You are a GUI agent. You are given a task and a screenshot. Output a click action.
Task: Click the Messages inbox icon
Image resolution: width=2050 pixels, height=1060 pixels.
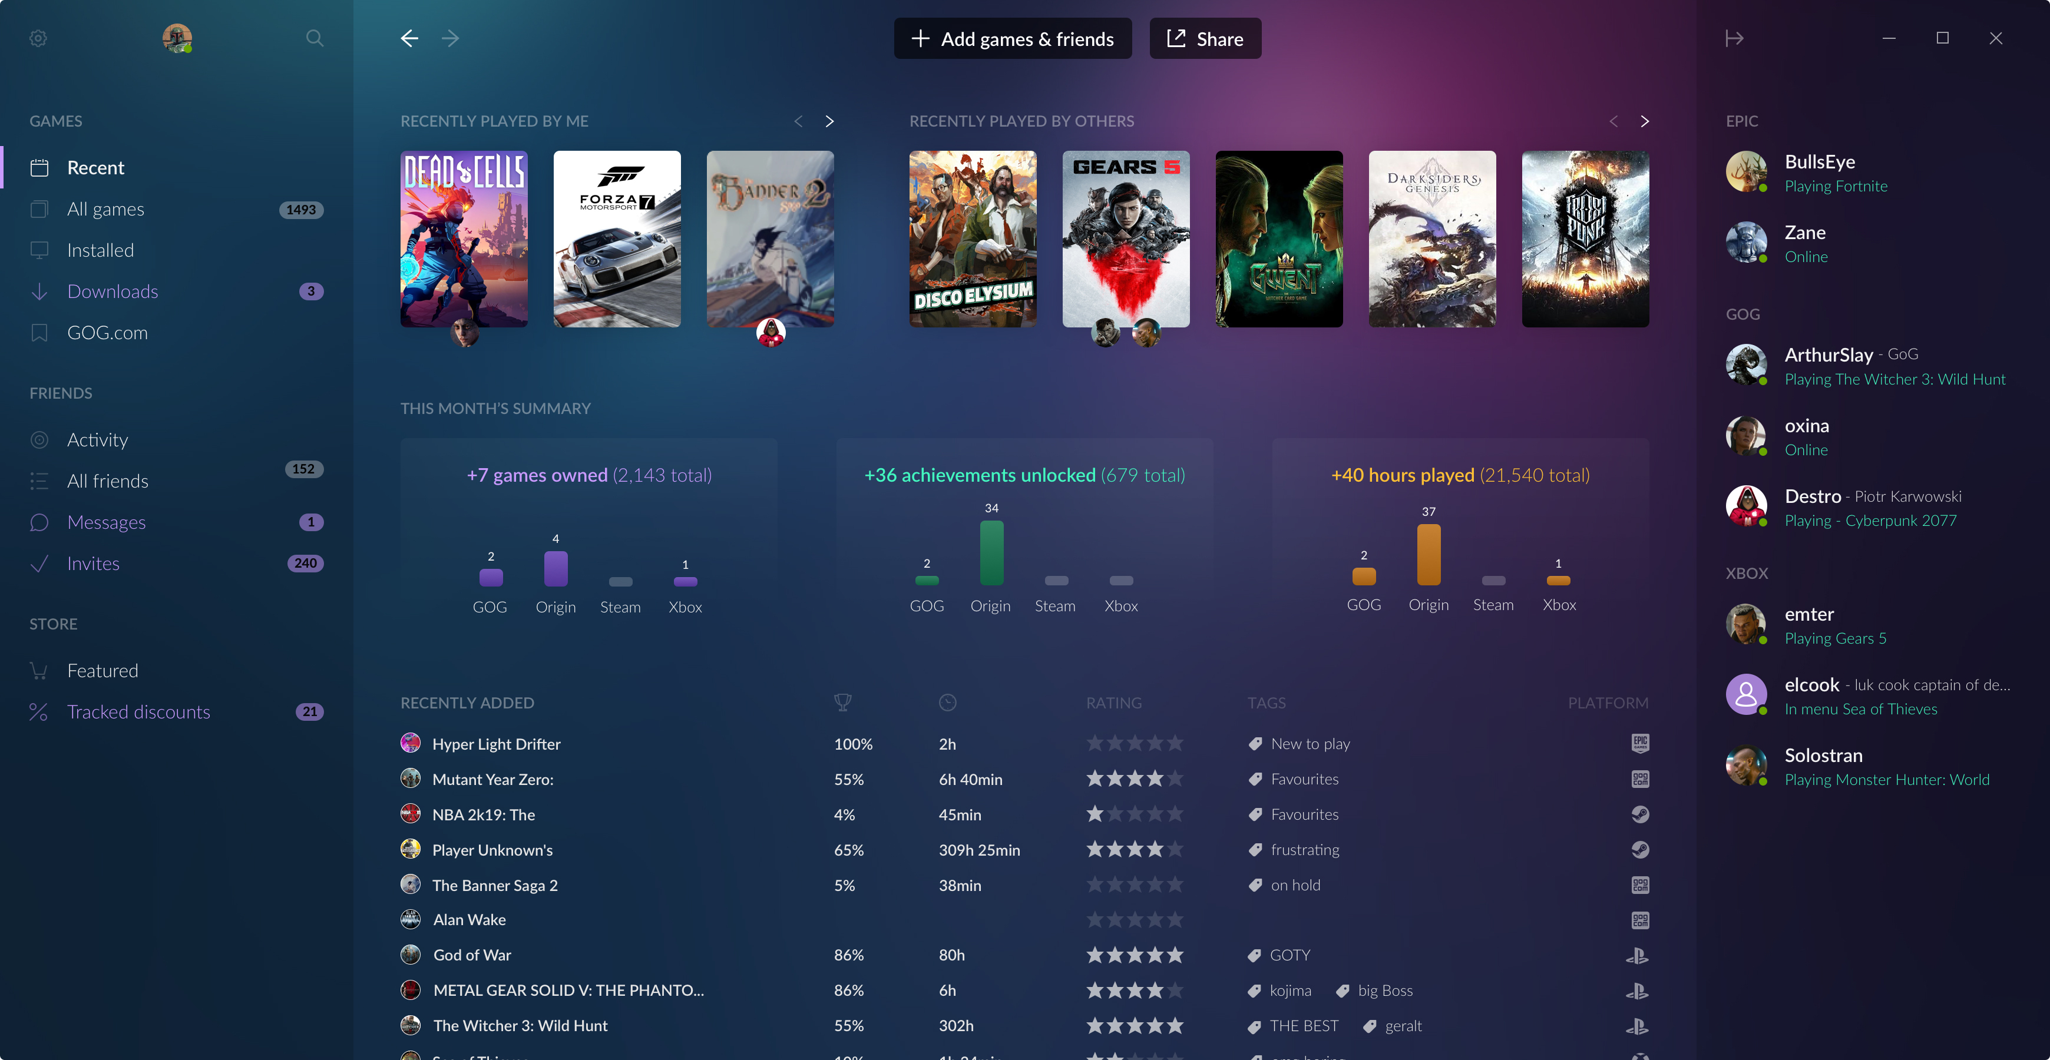pyautogui.click(x=39, y=521)
